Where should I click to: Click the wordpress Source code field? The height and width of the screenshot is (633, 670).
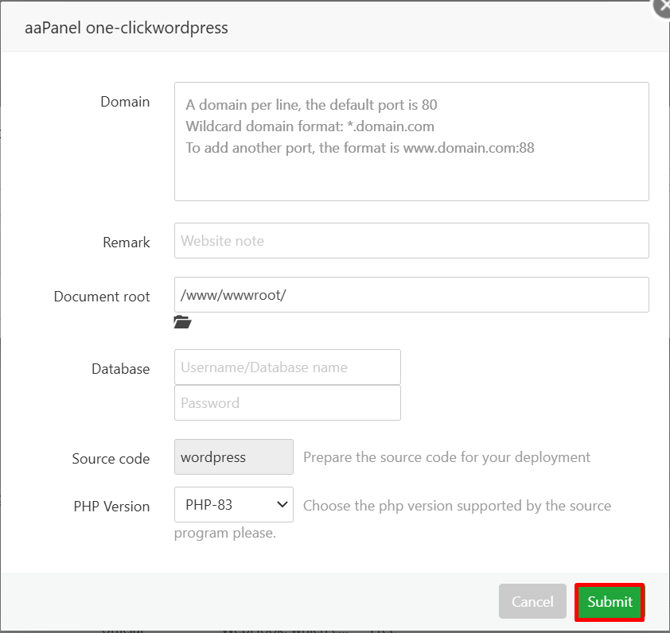pyautogui.click(x=234, y=457)
